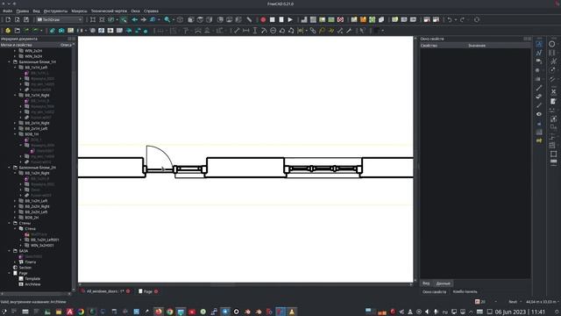Switch to the Данные property tab
This screenshot has height=316, width=561.
[x=443, y=284]
